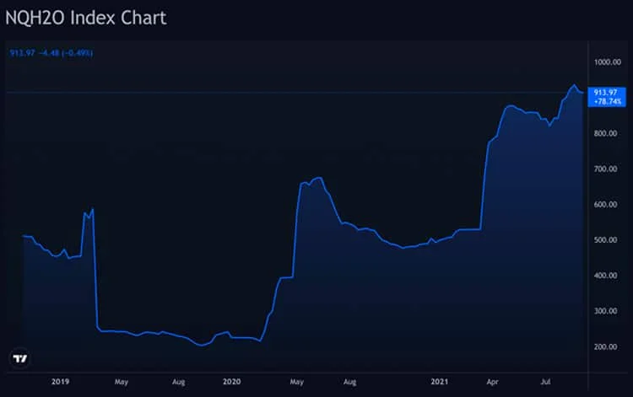This screenshot has width=633, height=397.
Task: Select the 913.97 current price tag
Action: 606,92
